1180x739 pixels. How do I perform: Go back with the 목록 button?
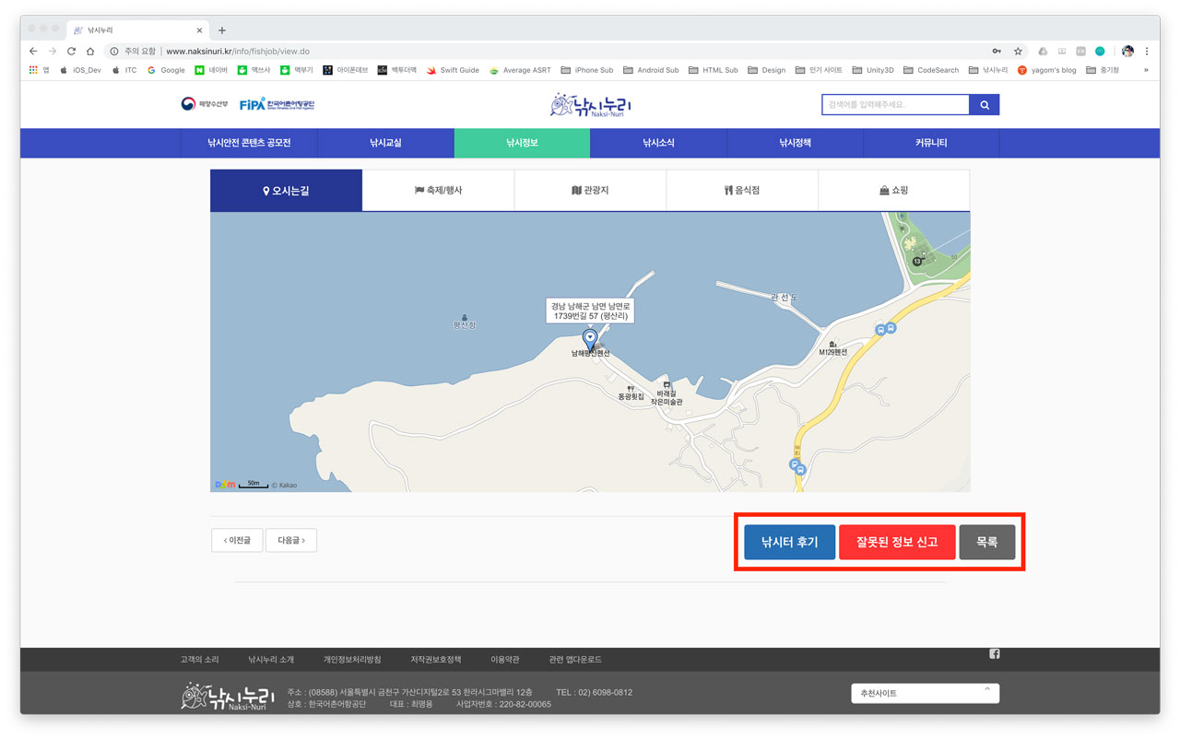(986, 542)
